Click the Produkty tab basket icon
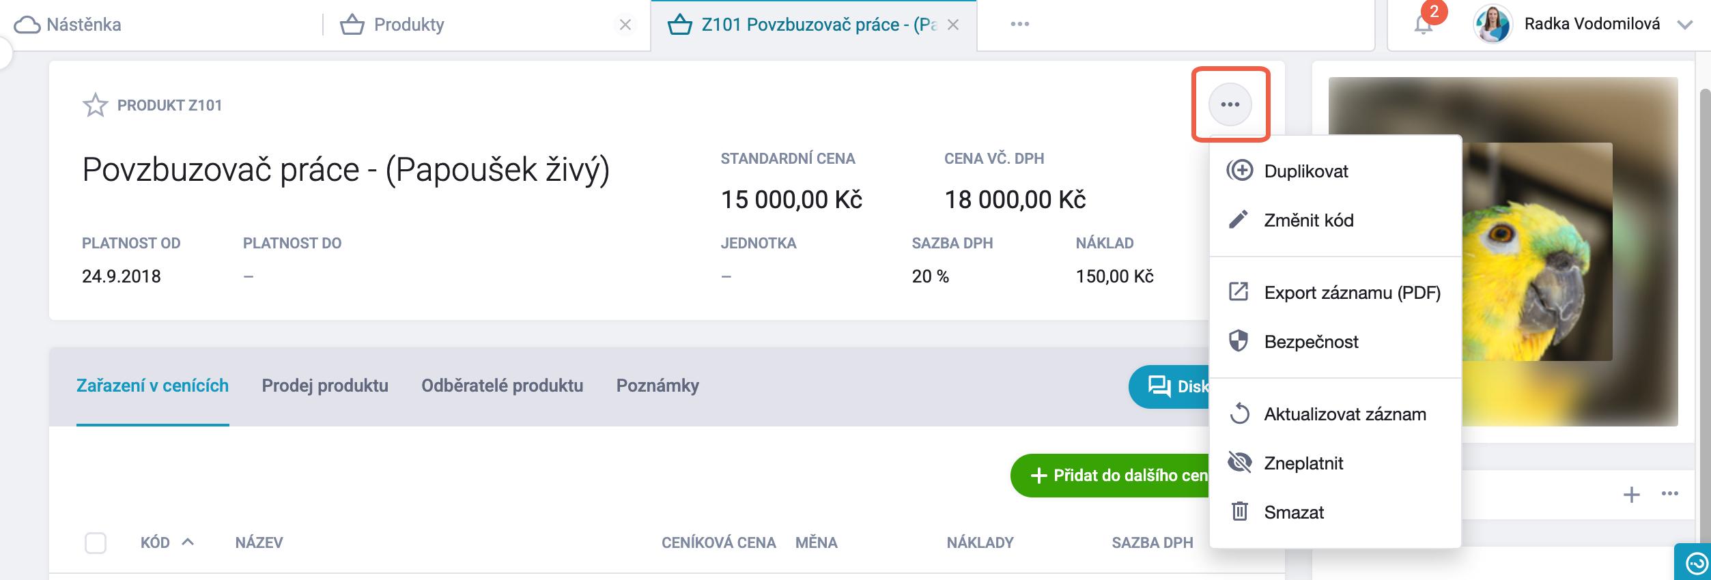 [x=352, y=25]
